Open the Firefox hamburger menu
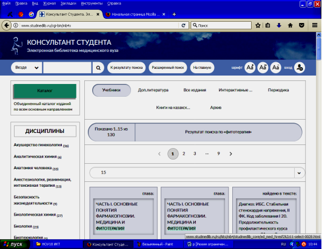Screen dimensions: 322x249 [315, 25]
